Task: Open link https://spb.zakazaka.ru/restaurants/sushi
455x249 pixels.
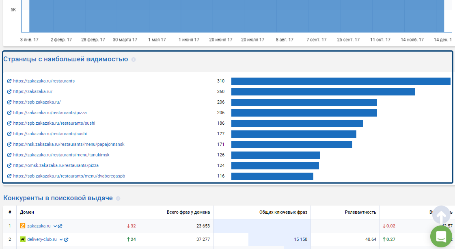Action: point(54,123)
